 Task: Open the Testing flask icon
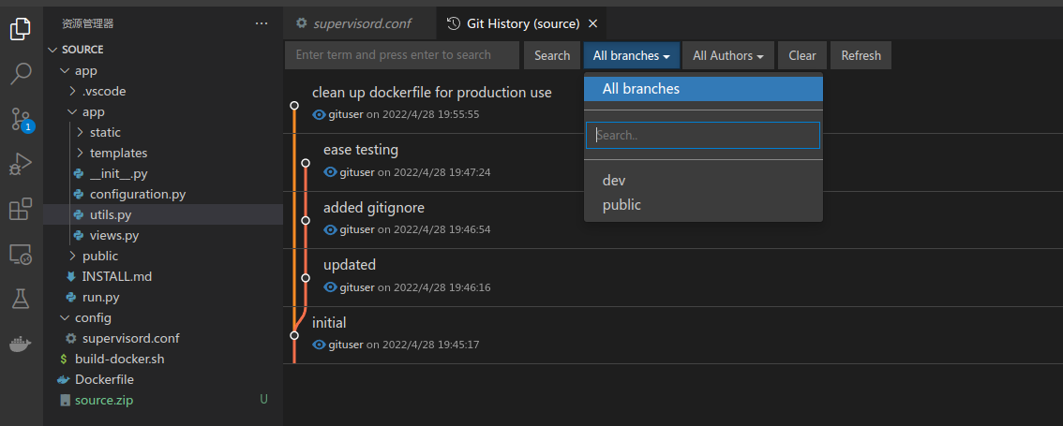pos(21,299)
